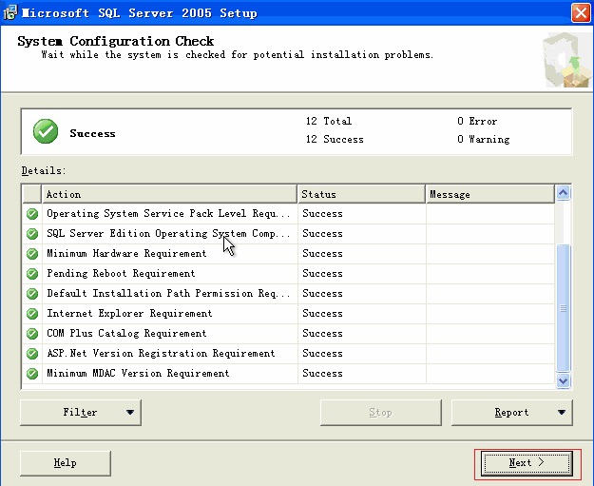
Task: Close the SQL Server Setup window
Action: click(581, 13)
